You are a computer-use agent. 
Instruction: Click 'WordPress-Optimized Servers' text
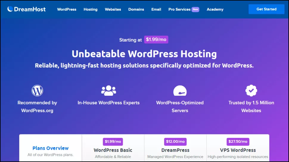tap(180, 107)
